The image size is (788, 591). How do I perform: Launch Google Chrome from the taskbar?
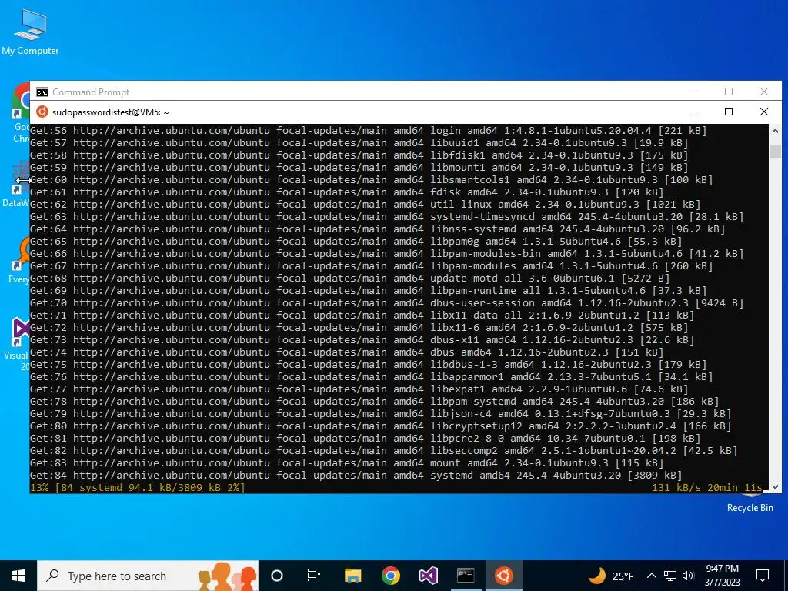390,576
